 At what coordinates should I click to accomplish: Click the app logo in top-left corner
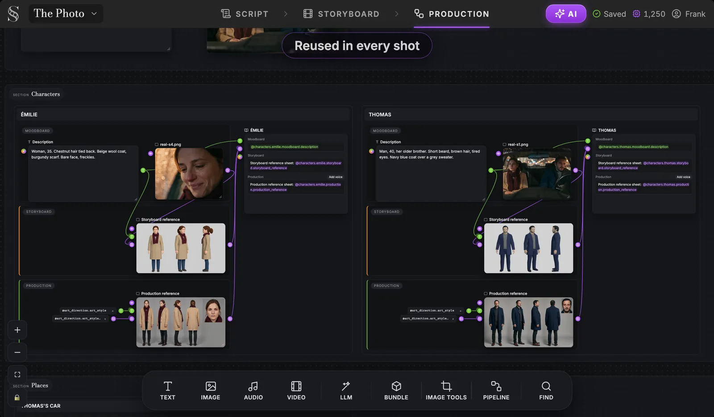point(13,14)
